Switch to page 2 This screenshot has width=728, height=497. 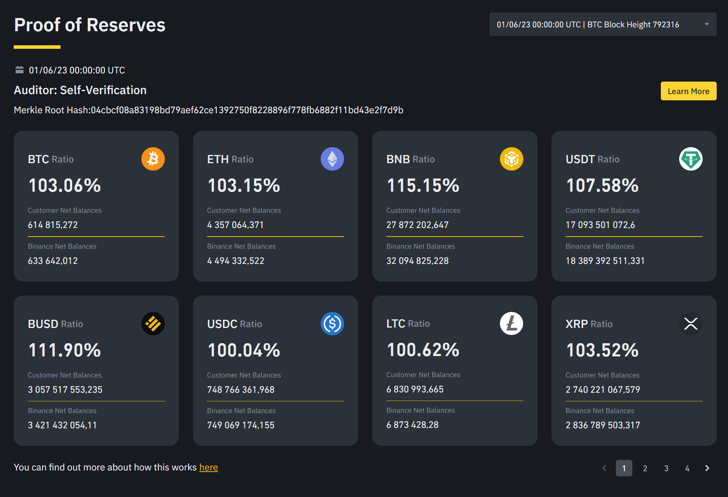coord(645,468)
